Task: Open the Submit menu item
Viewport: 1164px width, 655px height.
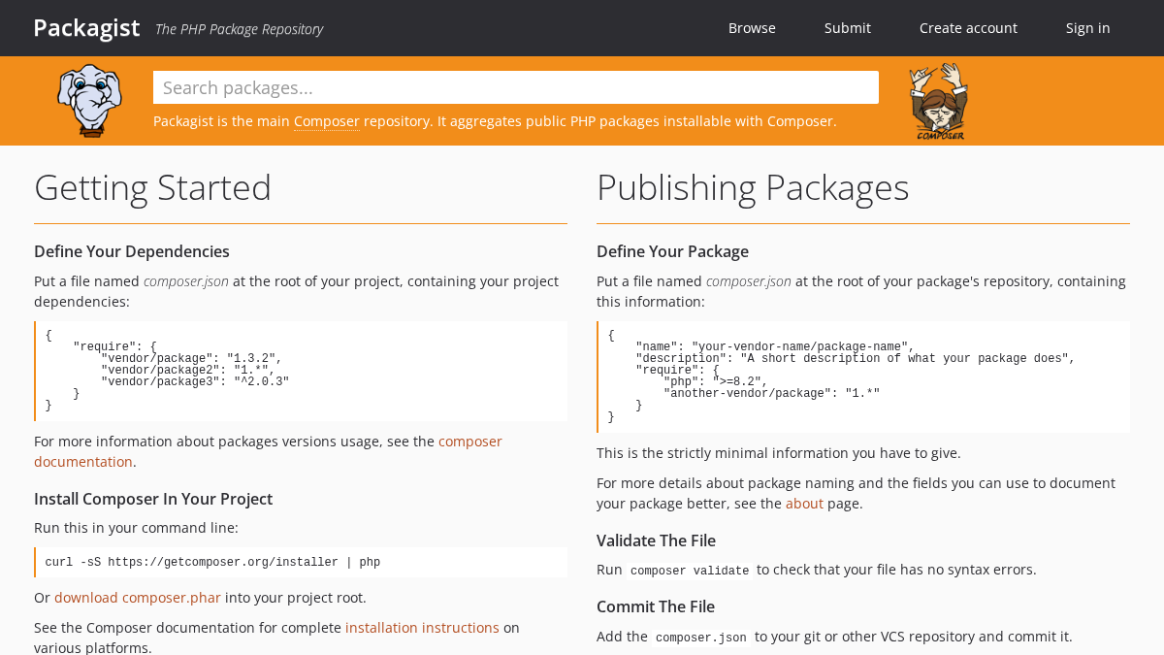Action: [x=848, y=28]
